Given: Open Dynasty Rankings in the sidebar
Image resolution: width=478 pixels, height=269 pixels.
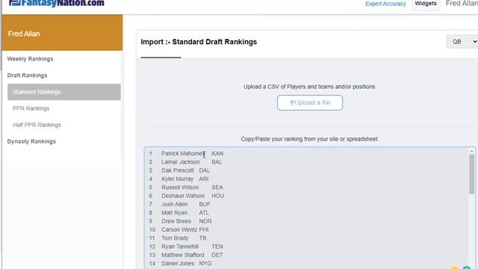Looking at the screenshot, I should tap(31, 141).
